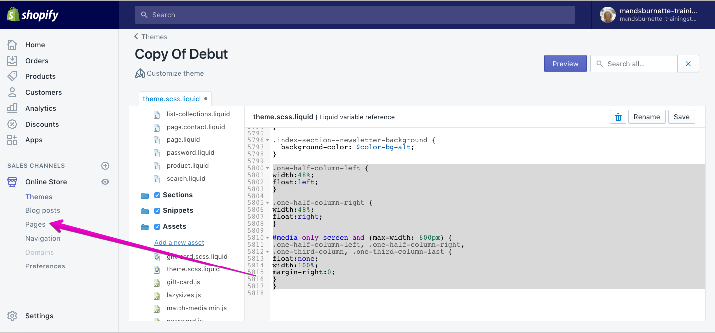715x333 pixels.
Task: Click the search.liquid file icon
Action: 157,179
